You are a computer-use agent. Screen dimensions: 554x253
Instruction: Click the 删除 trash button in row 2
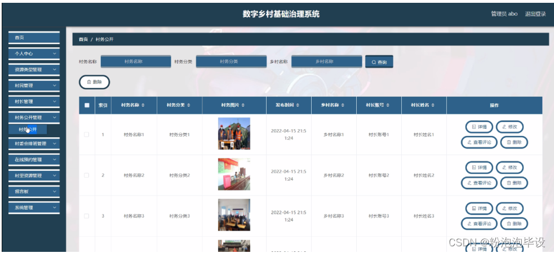514,183
